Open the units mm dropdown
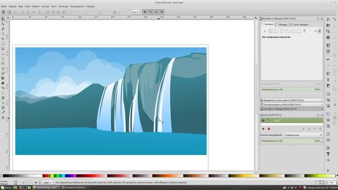 136,12
